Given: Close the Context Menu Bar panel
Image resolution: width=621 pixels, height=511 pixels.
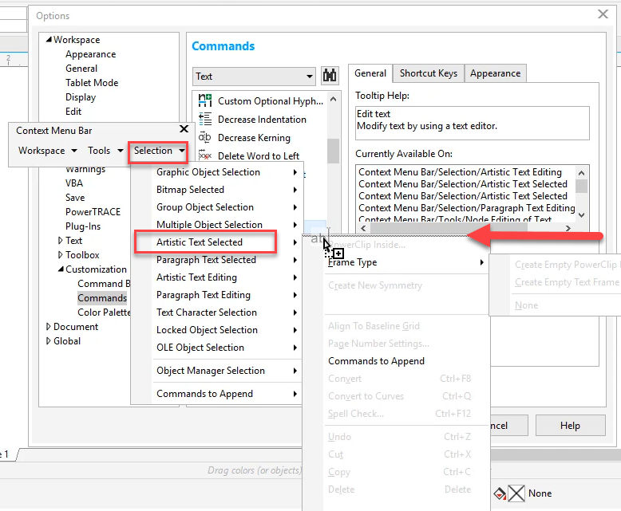Looking at the screenshot, I should click(x=184, y=129).
